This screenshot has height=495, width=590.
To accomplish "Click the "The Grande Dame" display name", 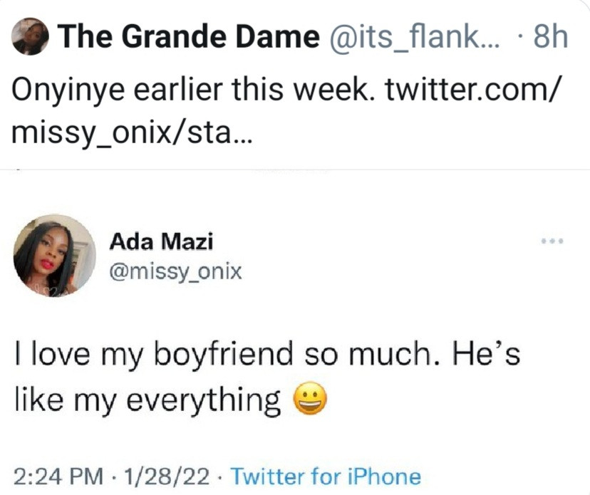I will point(188,37).
